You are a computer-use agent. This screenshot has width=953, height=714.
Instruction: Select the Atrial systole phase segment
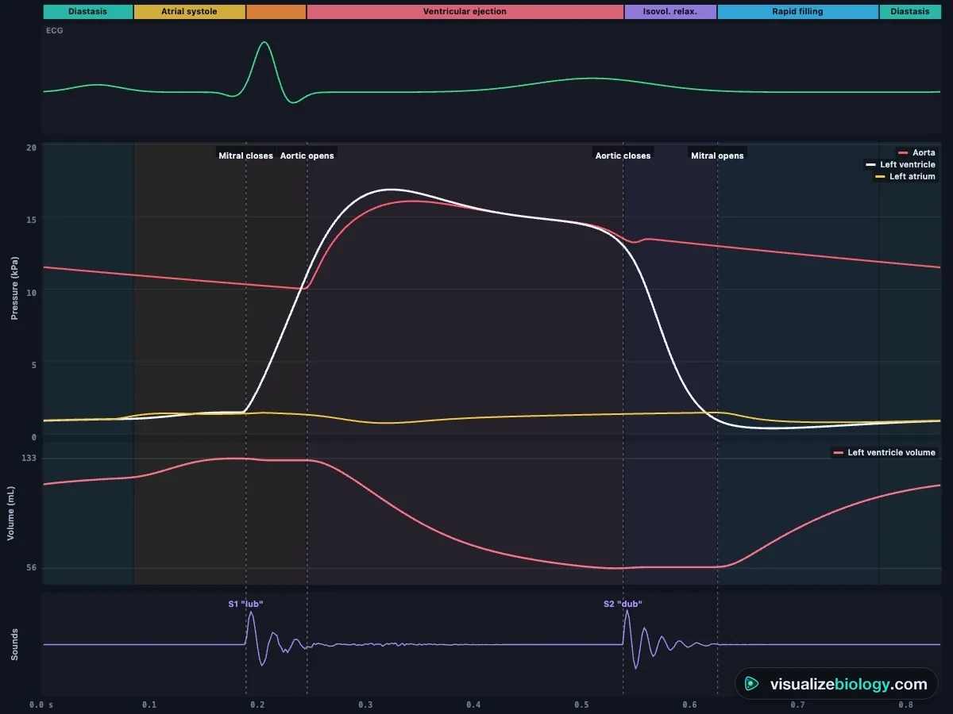[189, 12]
